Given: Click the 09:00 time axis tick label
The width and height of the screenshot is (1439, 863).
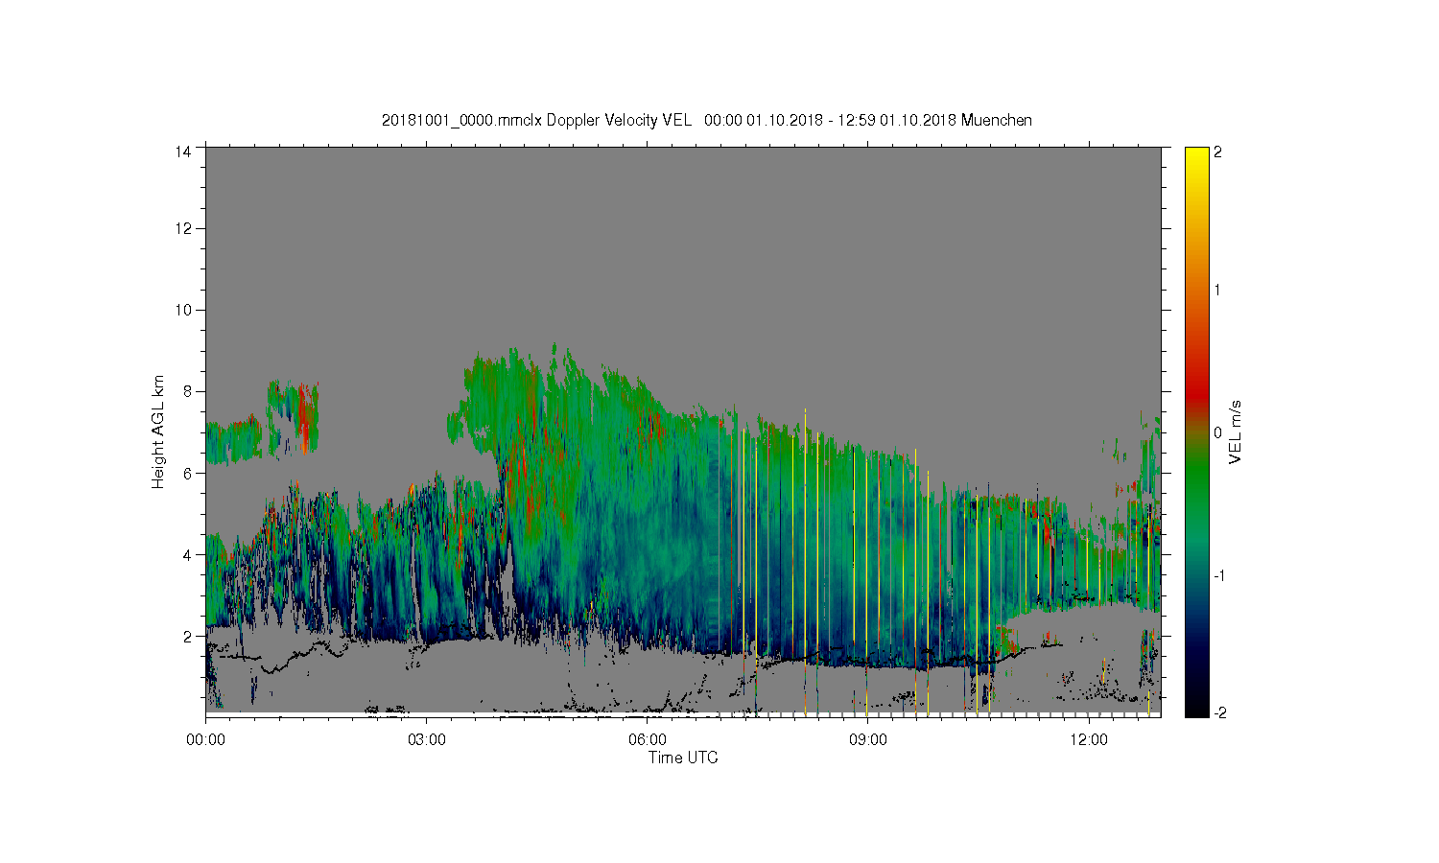Looking at the screenshot, I should click(x=867, y=740).
